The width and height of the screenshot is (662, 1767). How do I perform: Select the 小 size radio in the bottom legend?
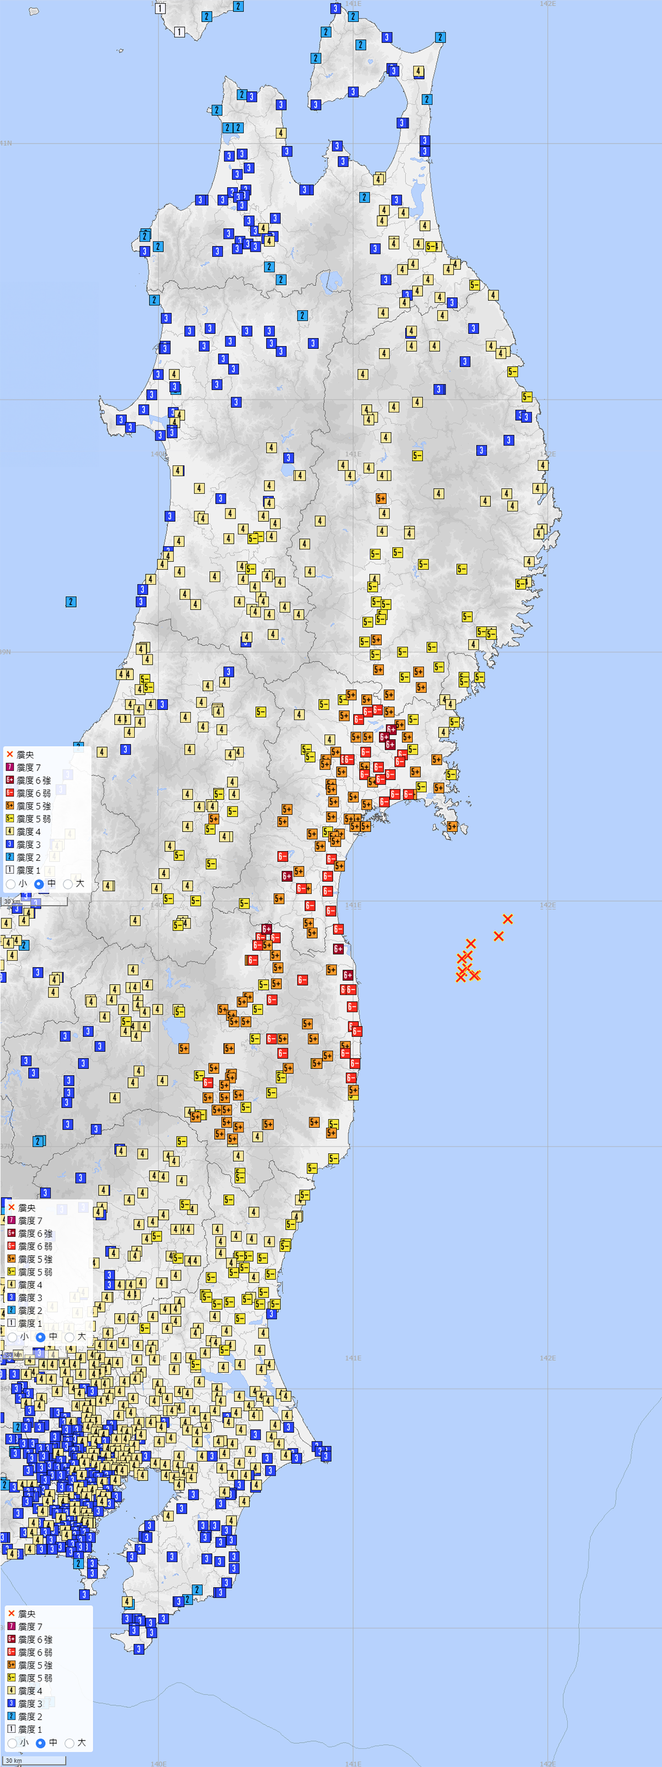12,1743
